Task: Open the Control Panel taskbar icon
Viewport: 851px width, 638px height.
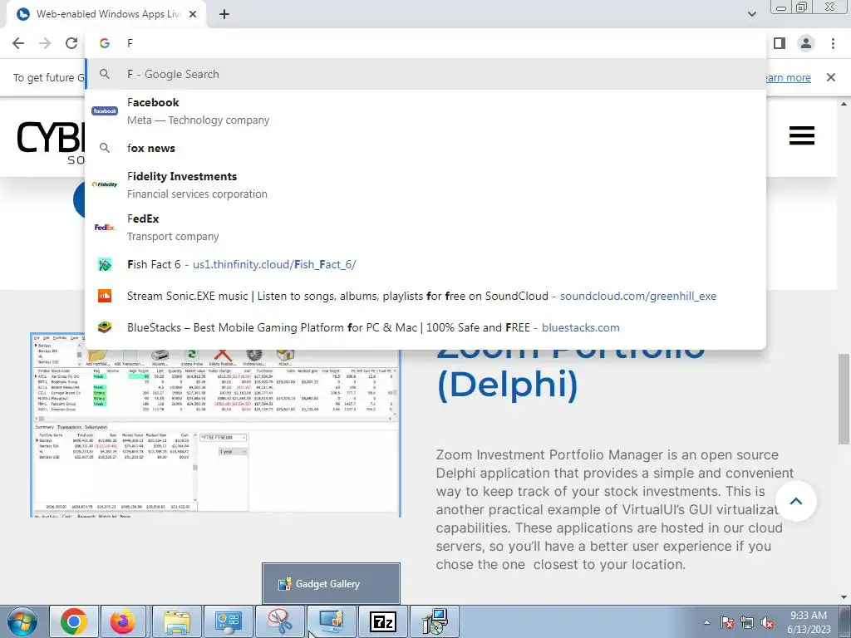Action: click(228, 621)
